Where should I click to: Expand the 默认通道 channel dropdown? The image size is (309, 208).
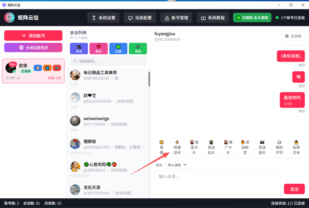pos(176,165)
